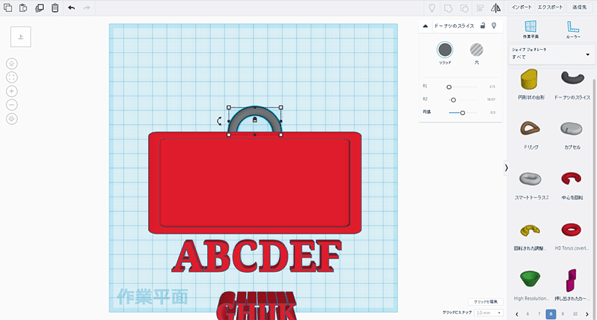597x320 pixels.
Task: Click the Fit all in view button
Action: pos(12,78)
